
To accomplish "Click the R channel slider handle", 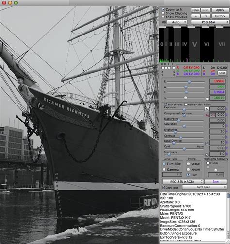I will (189, 82).
